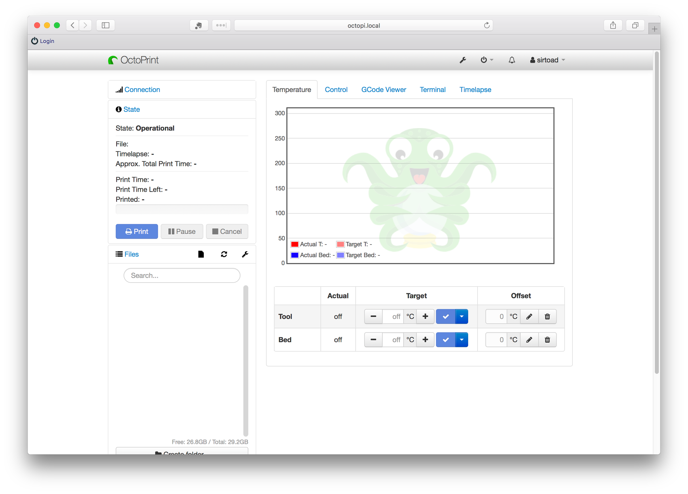688x494 pixels.
Task: Open the Connection panel
Action: [142, 89]
